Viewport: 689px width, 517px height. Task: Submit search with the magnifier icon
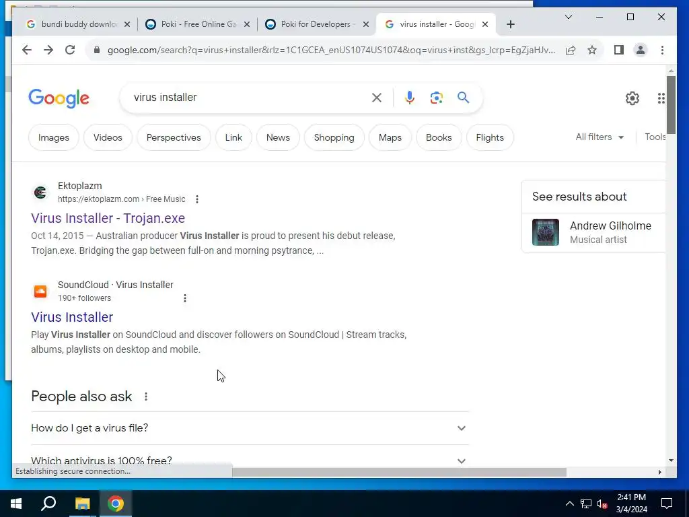[463, 98]
